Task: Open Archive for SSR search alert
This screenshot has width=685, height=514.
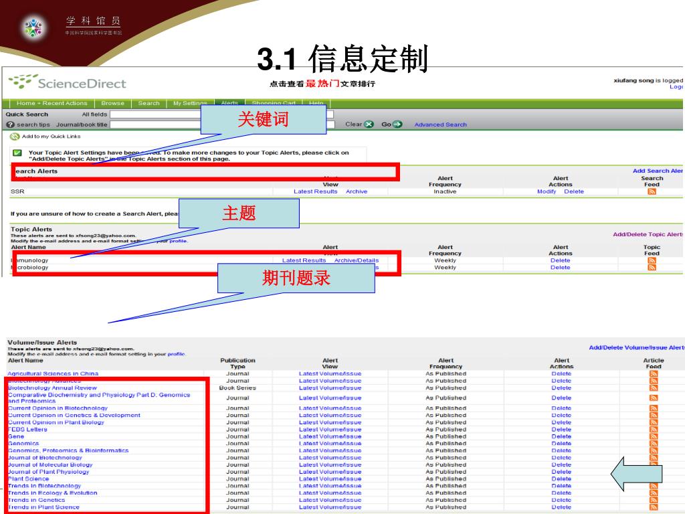Action: pos(357,191)
